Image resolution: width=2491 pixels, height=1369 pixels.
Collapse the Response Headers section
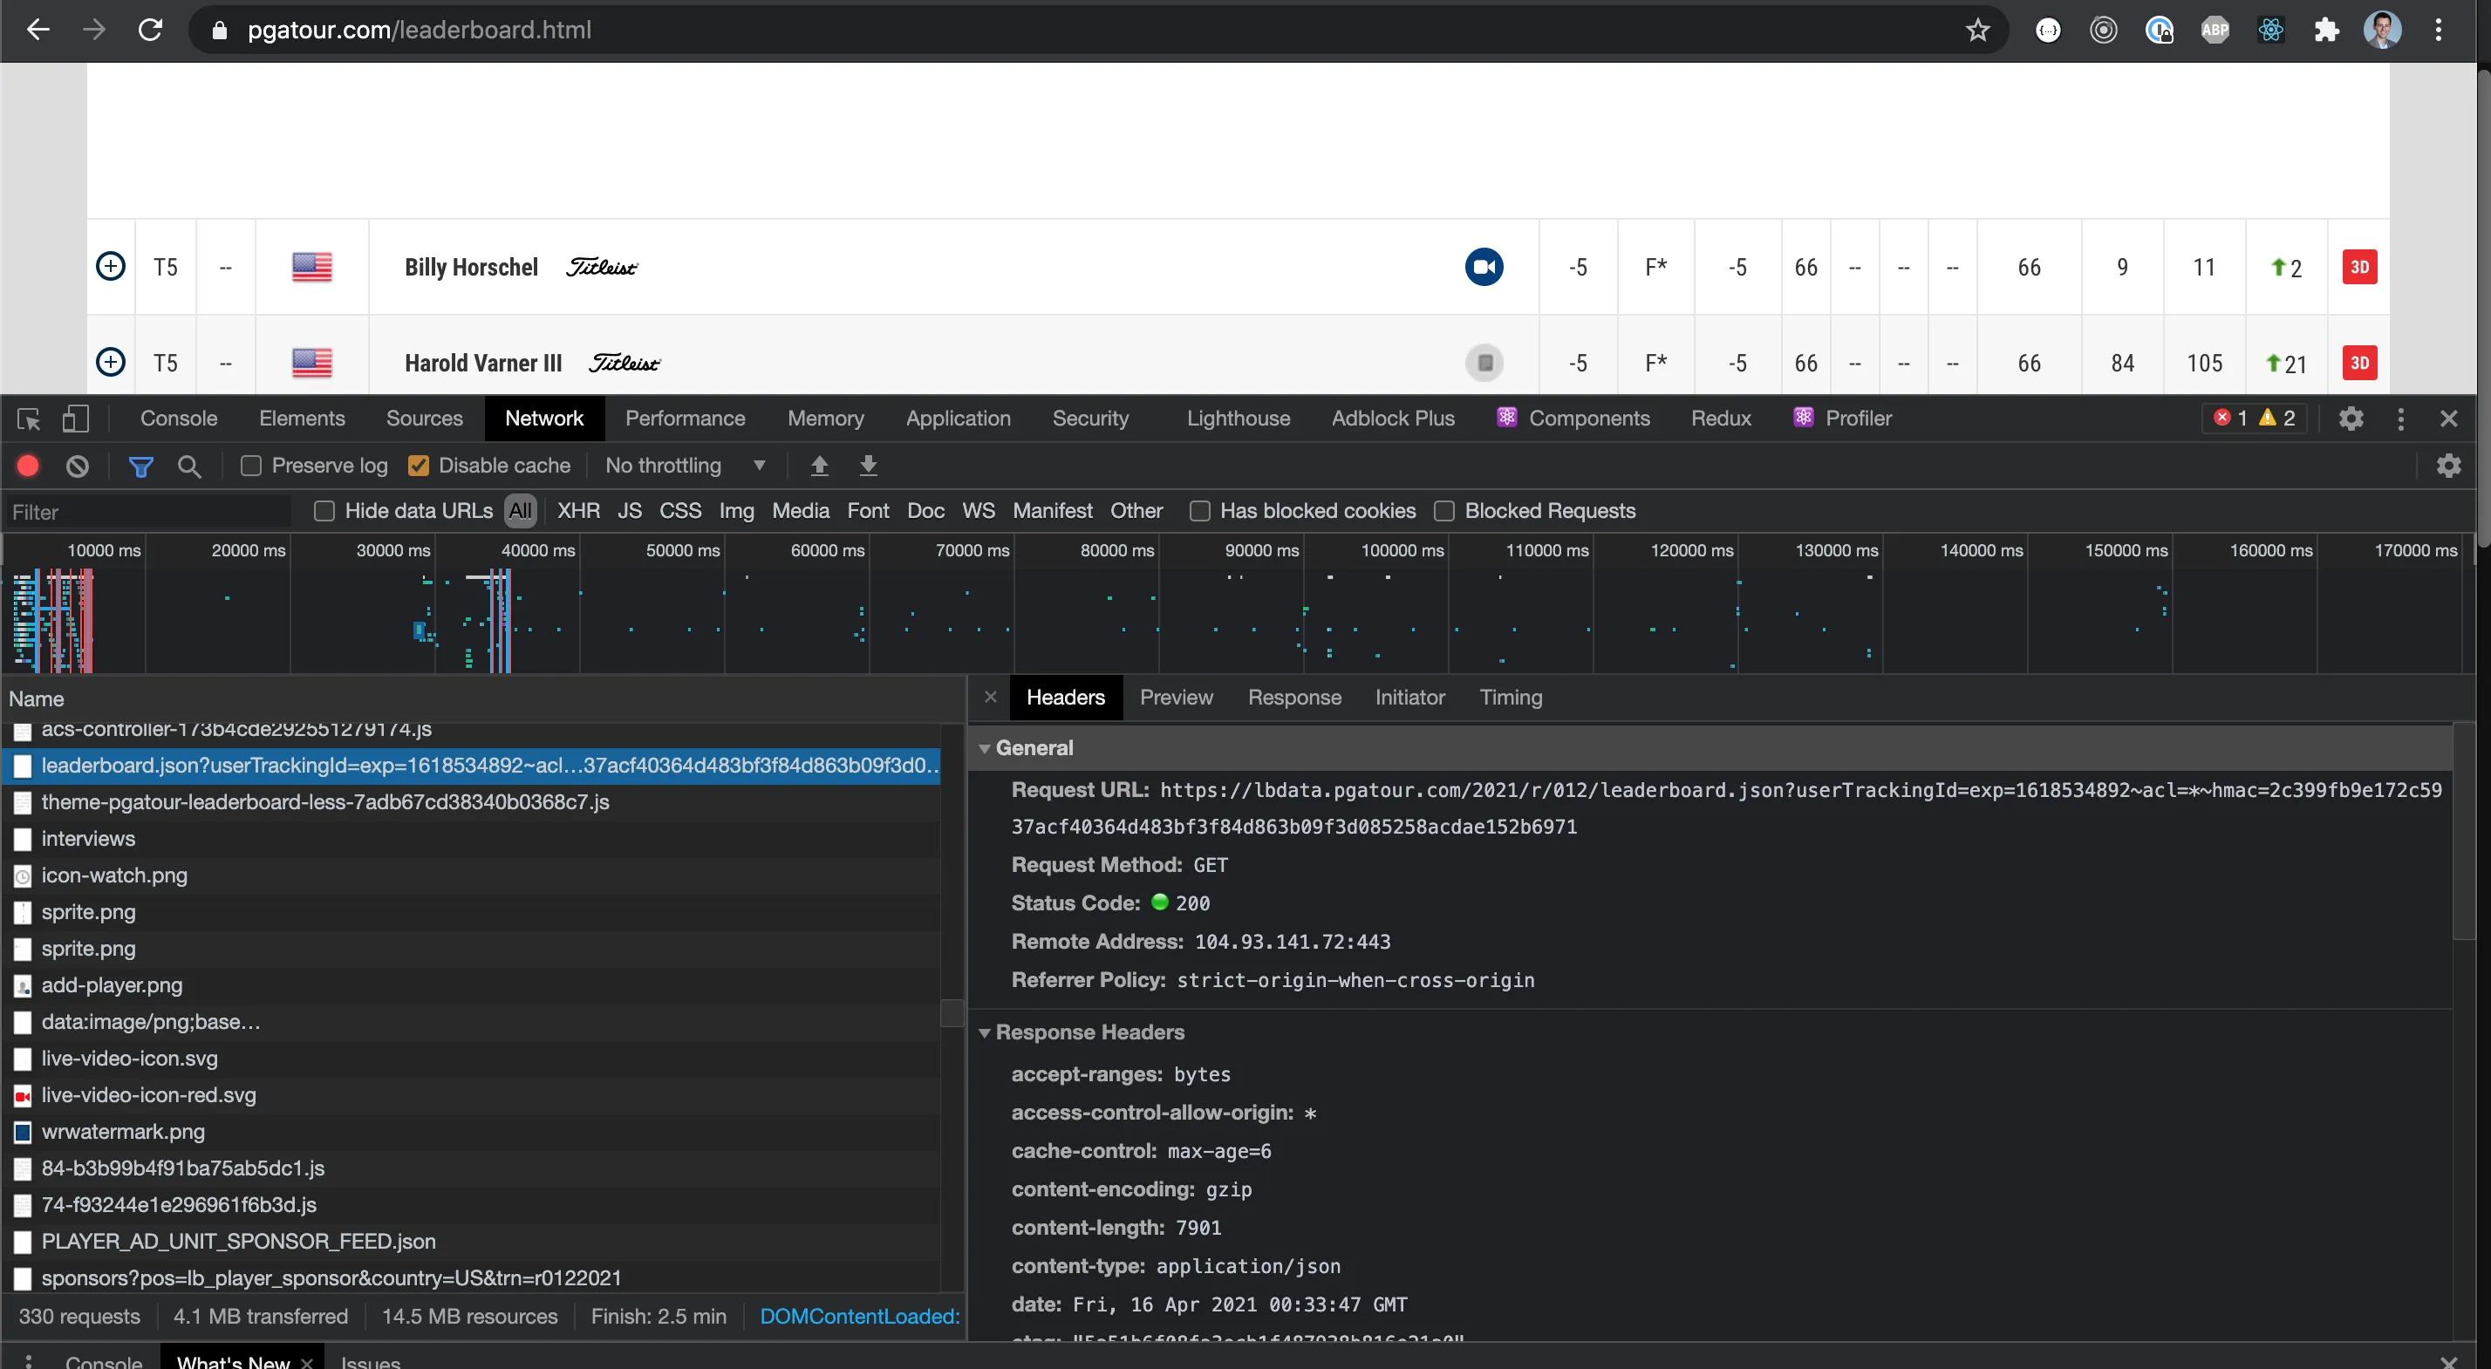tap(985, 1032)
